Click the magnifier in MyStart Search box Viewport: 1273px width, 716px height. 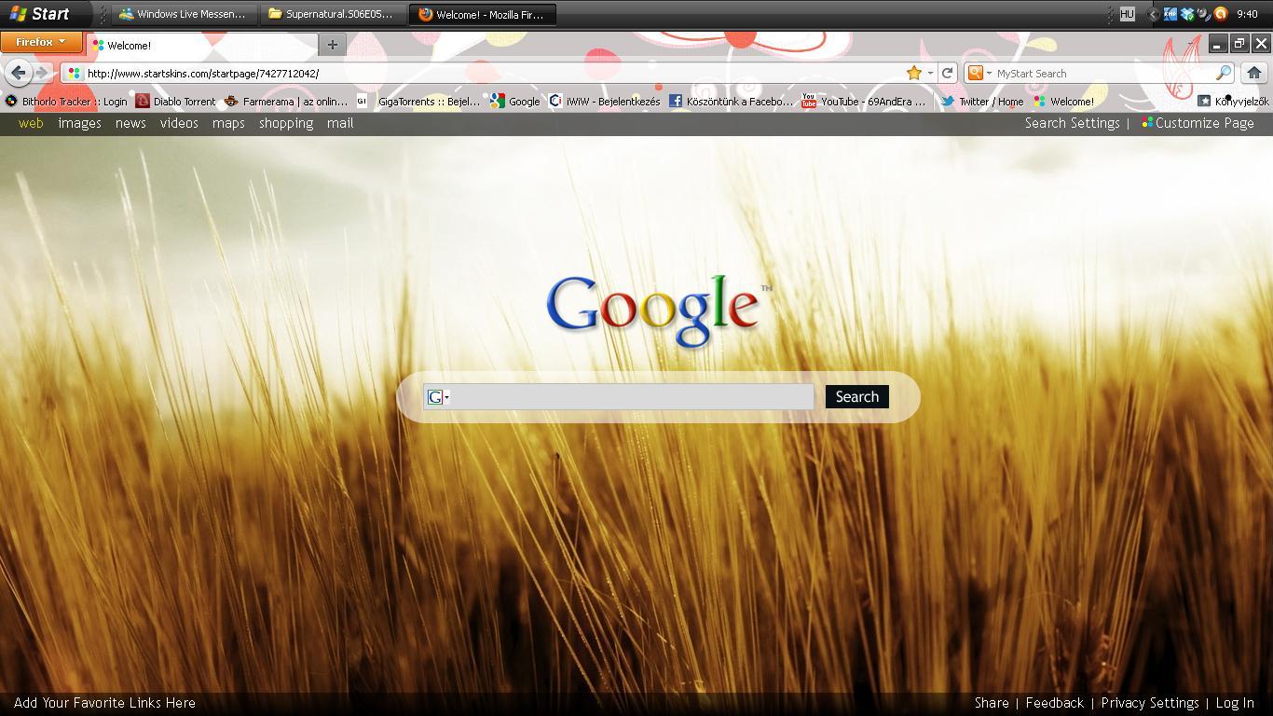coord(1224,73)
